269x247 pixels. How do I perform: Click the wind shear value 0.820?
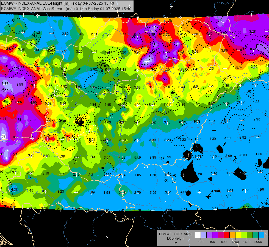click(x=76, y=192)
